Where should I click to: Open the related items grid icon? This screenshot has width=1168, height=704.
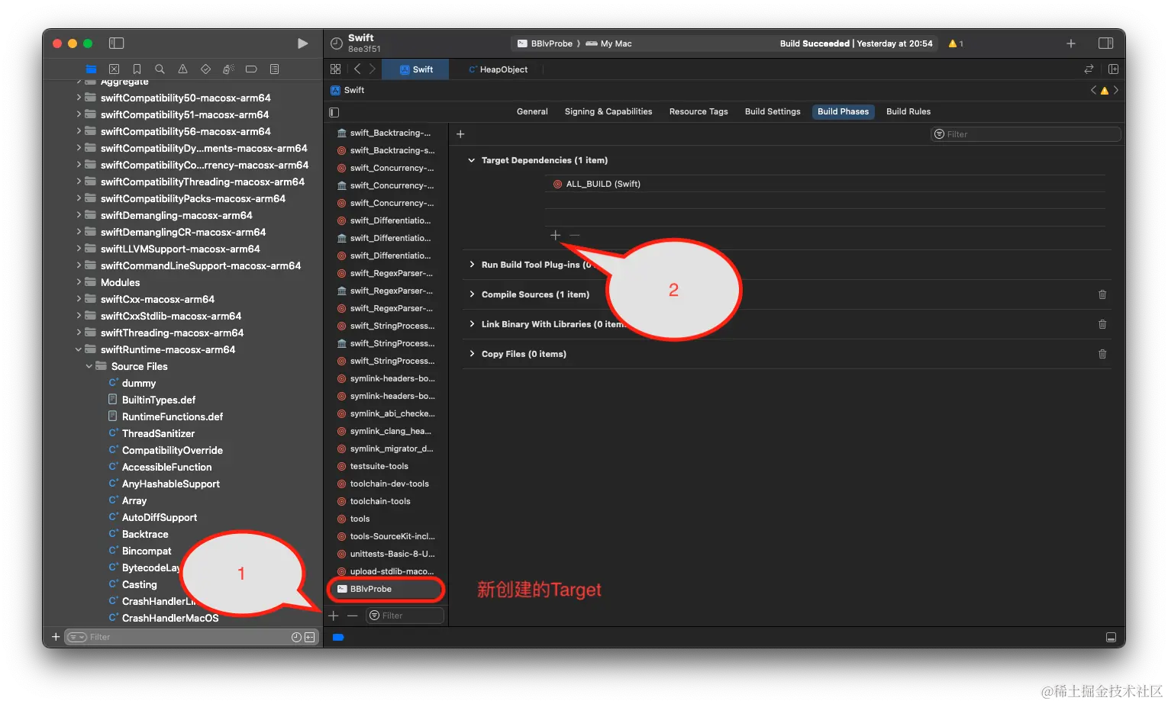[x=335, y=69]
